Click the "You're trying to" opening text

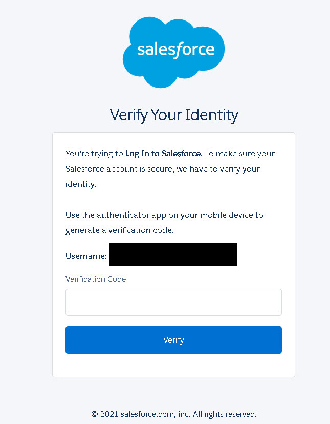[94, 153]
